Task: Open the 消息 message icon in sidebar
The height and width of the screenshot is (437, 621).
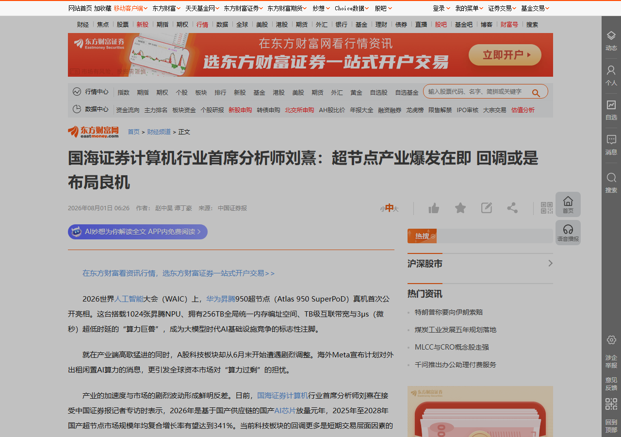Action: [x=611, y=140]
